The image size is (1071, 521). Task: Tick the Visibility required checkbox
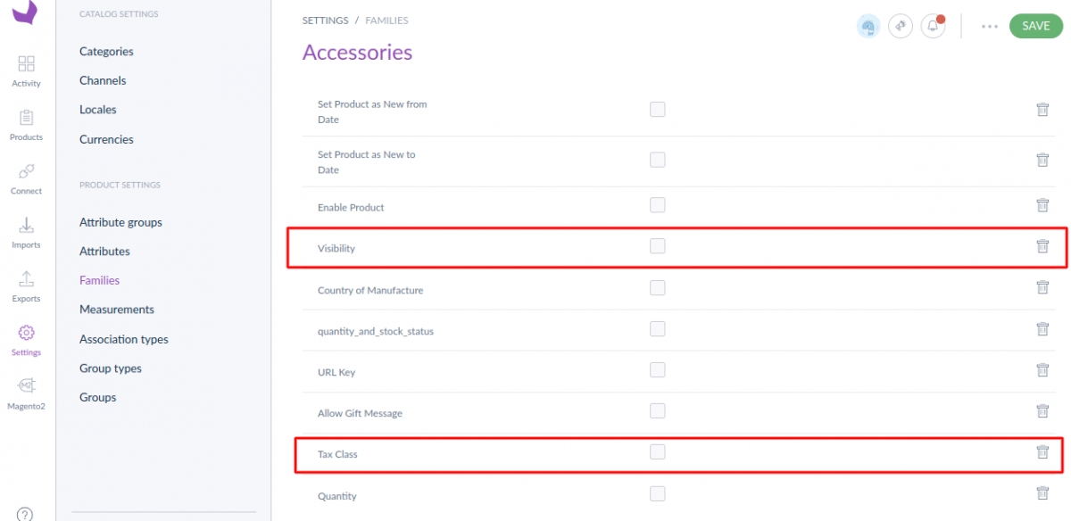tap(658, 246)
